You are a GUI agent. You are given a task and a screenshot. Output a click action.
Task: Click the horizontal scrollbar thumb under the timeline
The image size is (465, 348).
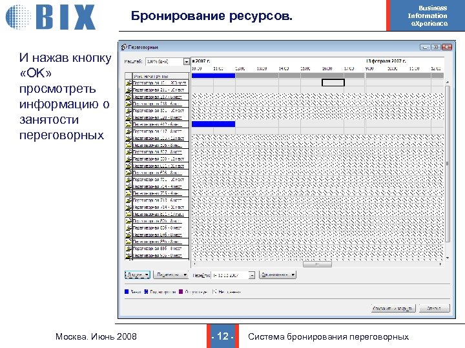click(317, 264)
